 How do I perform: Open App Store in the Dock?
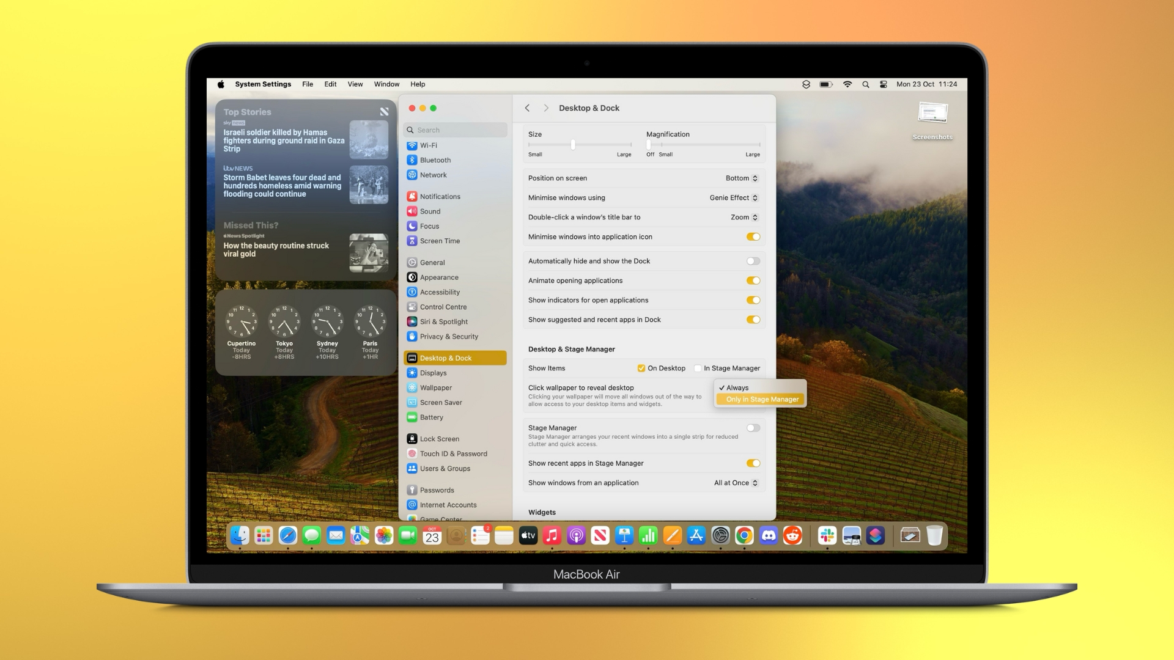tap(696, 536)
